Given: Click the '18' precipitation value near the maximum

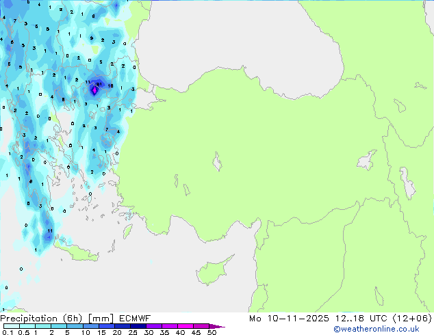Looking at the screenshot, I should [x=110, y=85].
